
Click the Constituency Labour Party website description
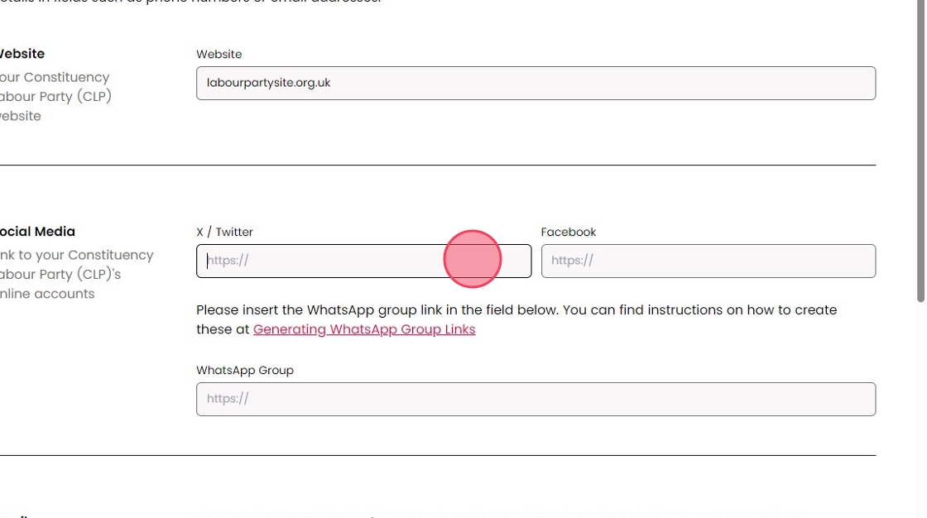click(x=55, y=97)
